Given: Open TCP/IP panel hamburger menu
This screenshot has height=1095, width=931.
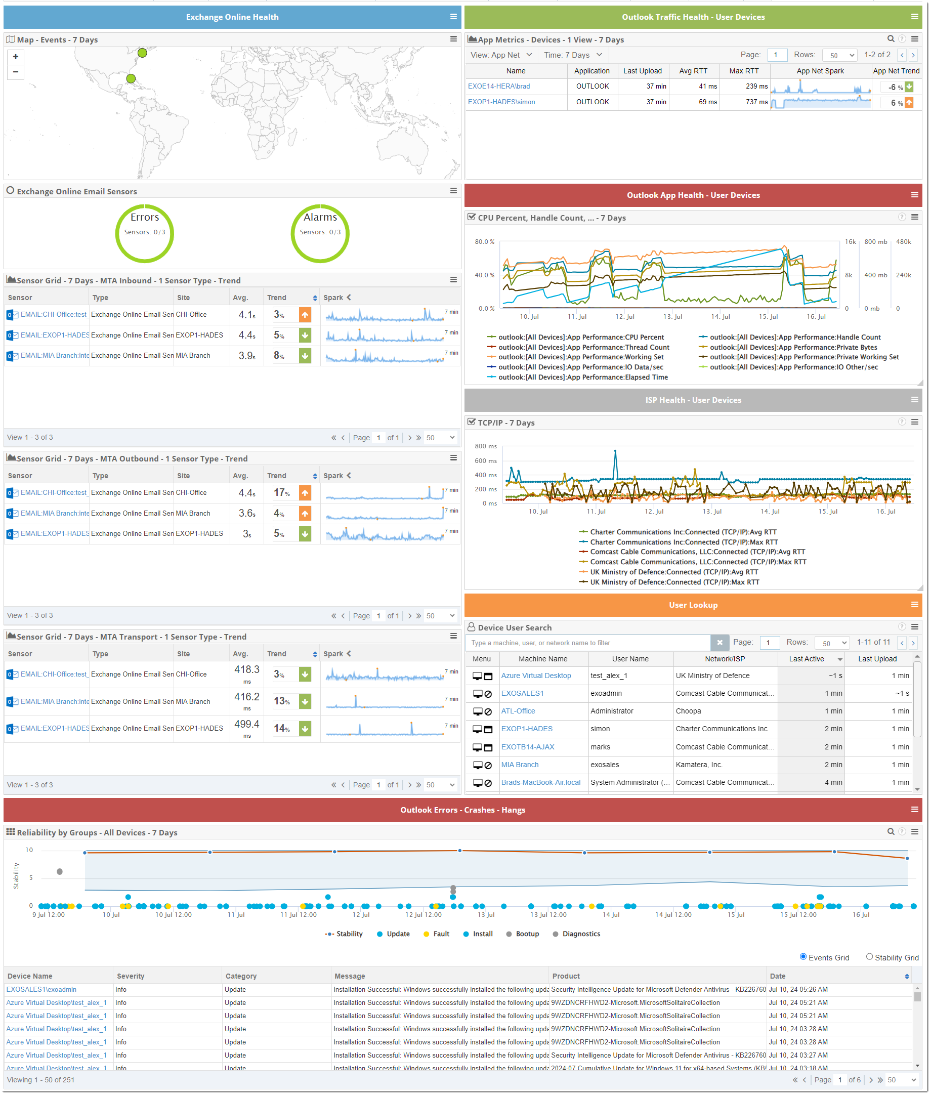Looking at the screenshot, I should (914, 422).
